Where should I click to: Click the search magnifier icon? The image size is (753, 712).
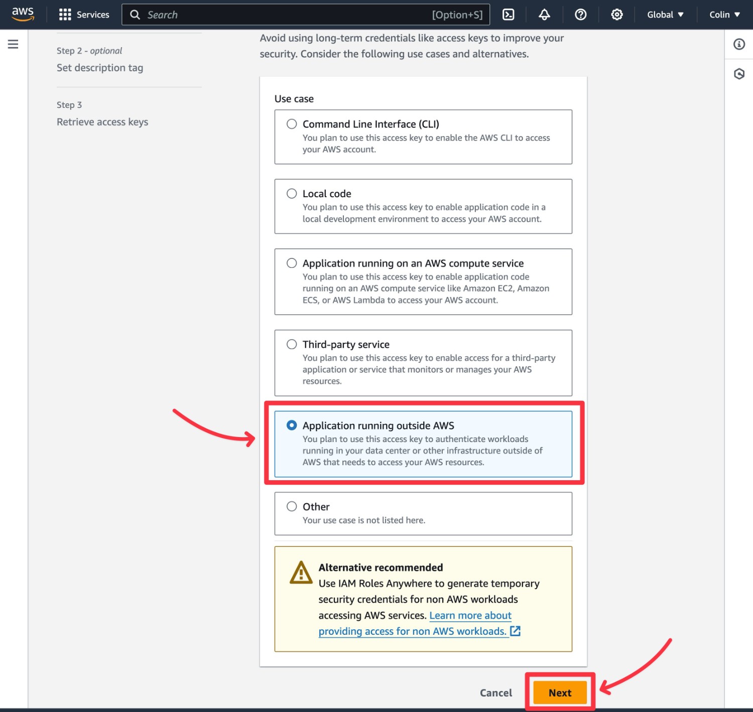pyautogui.click(x=135, y=15)
